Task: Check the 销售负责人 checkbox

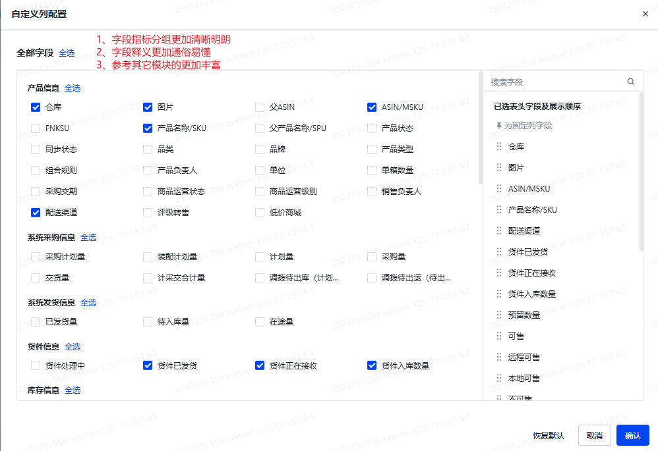Action: tap(372, 192)
